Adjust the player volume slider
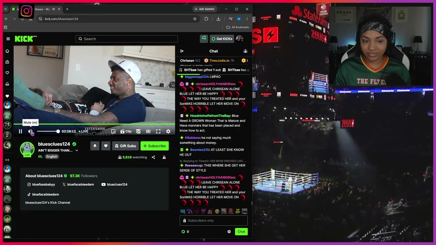The width and height of the screenshot is (436, 245). click(x=48, y=131)
